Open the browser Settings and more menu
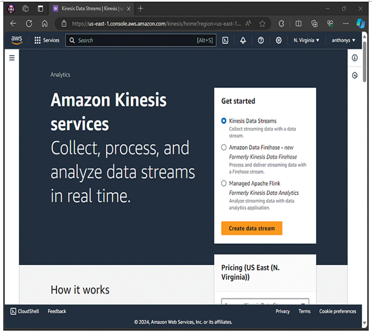Image resolution: width=372 pixels, height=335 pixels. pyautogui.click(x=346, y=23)
